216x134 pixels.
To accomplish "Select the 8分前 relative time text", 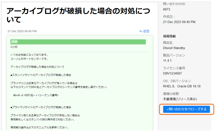I will [14, 47].
